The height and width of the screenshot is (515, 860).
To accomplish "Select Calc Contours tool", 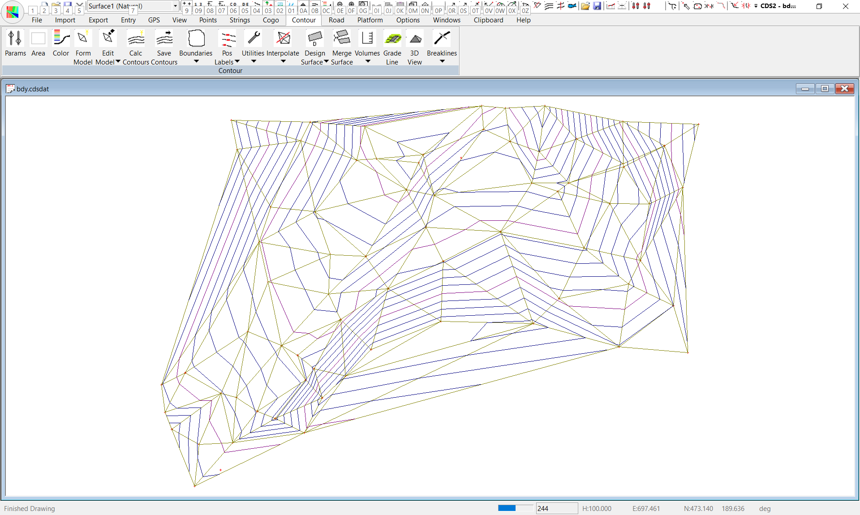I will pyautogui.click(x=136, y=39).
